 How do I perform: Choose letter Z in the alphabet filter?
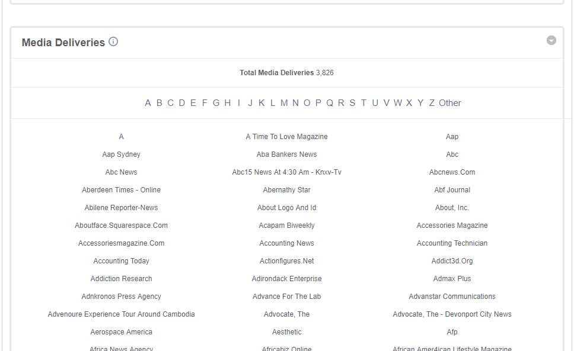[432, 103]
